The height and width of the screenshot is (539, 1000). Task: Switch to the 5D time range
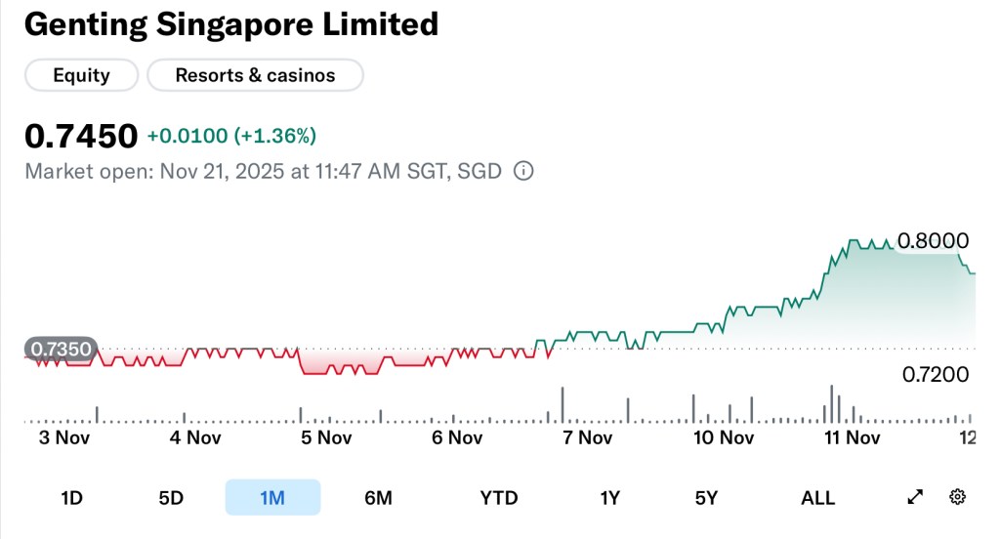(x=171, y=498)
